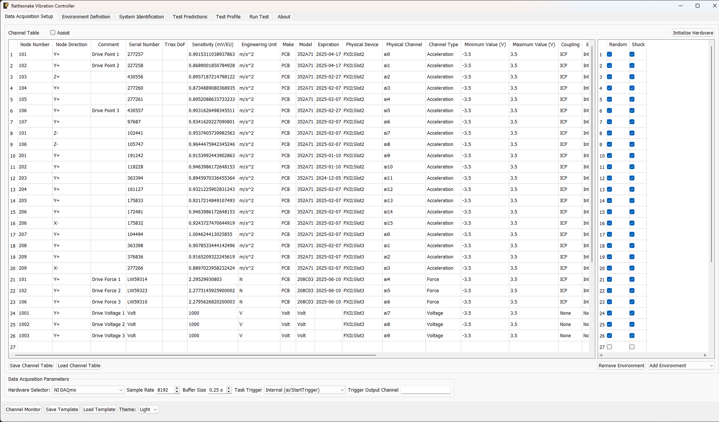Click environment table right scroll arrow
Image resolution: width=719 pixels, height=422 pixels.
pos(705,355)
